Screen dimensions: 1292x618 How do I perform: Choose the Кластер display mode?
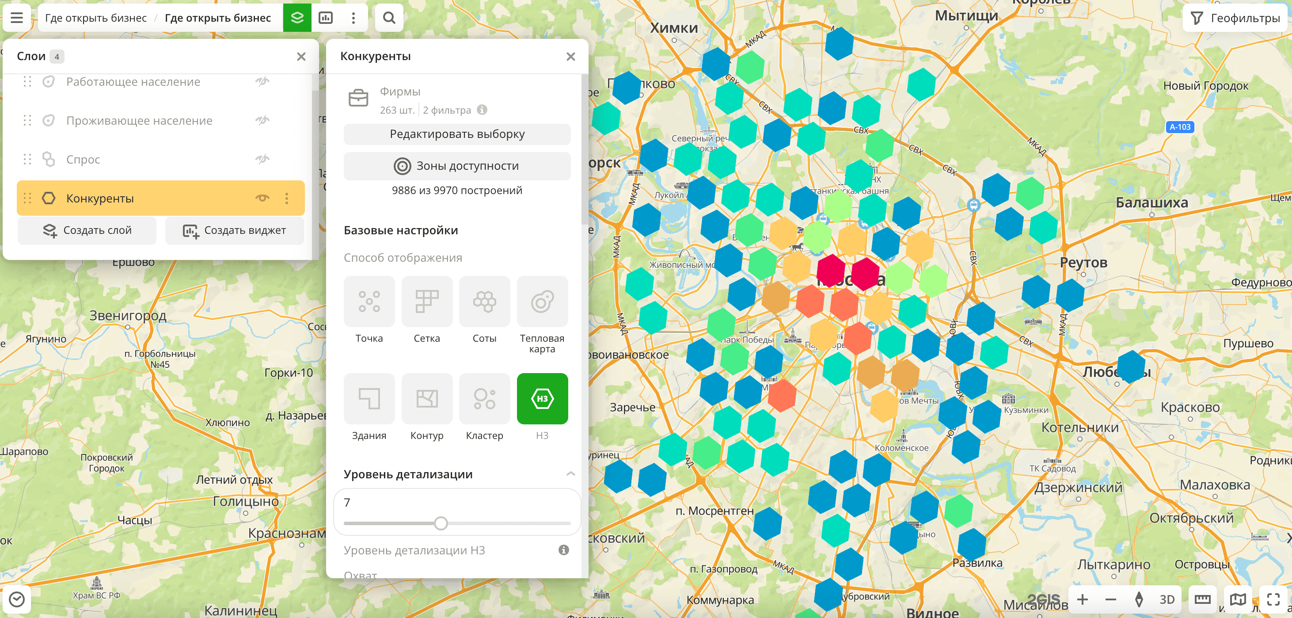point(484,399)
